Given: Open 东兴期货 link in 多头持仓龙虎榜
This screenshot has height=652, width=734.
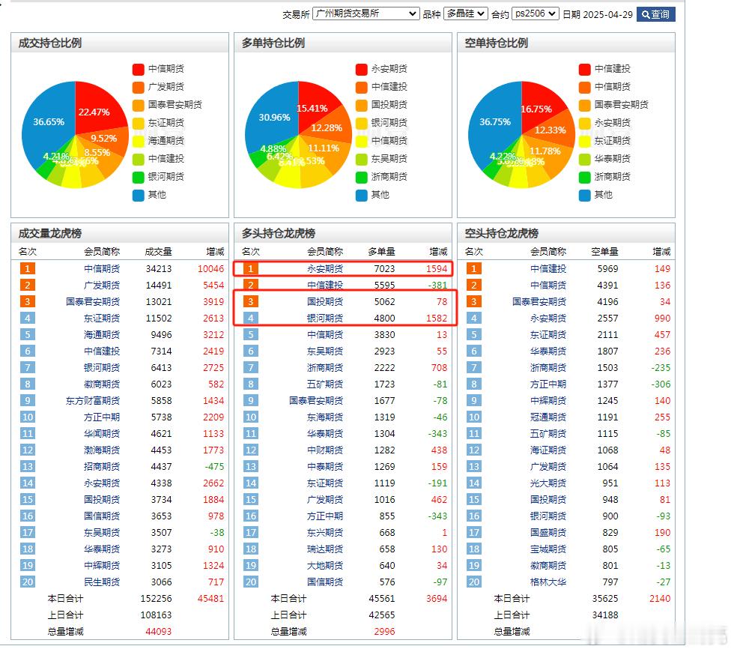Looking at the screenshot, I should coord(325,533).
